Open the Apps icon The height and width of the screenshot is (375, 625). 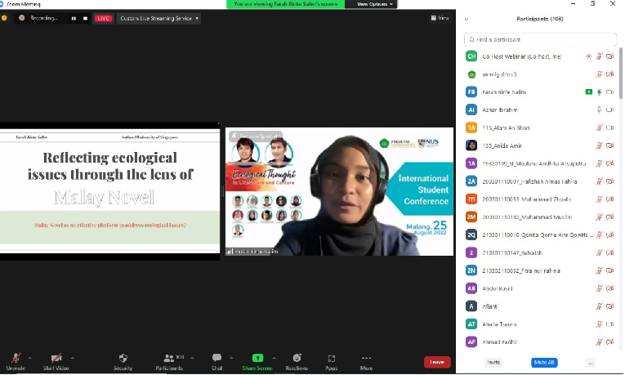pos(332,359)
